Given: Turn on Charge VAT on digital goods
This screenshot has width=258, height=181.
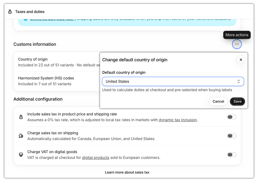Looking at the screenshot, I should (x=231, y=155).
